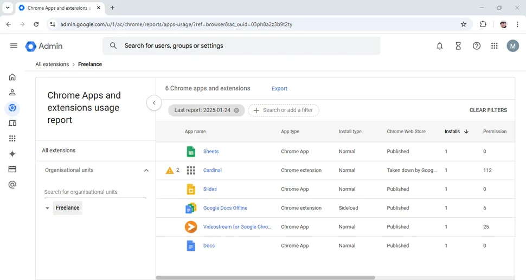Close the current browser tab

(x=98, y=8)
